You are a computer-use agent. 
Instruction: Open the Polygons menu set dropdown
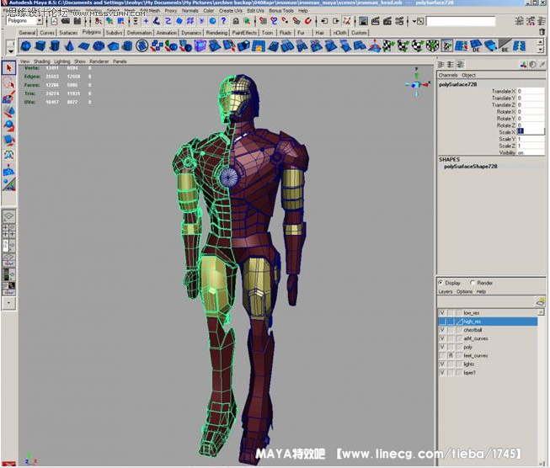(39, 21)
